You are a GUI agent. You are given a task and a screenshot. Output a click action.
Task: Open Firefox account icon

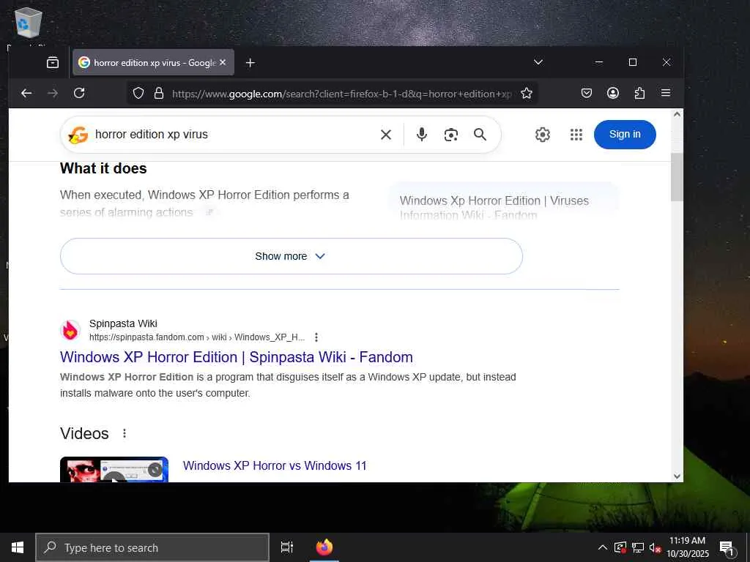coord(613,93)
